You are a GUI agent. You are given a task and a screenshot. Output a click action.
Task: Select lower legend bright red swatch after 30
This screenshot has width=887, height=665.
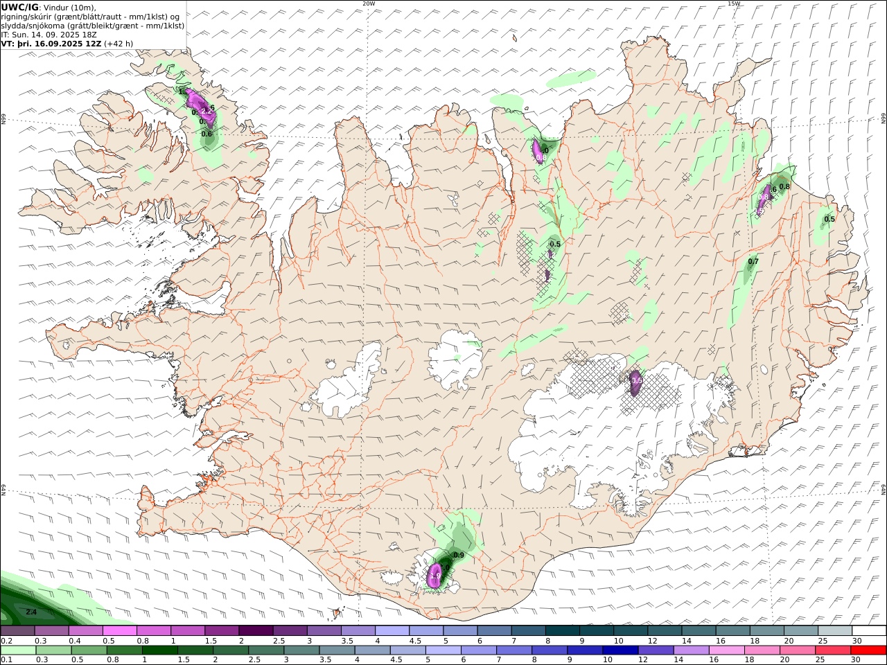(x=868, y=650)
